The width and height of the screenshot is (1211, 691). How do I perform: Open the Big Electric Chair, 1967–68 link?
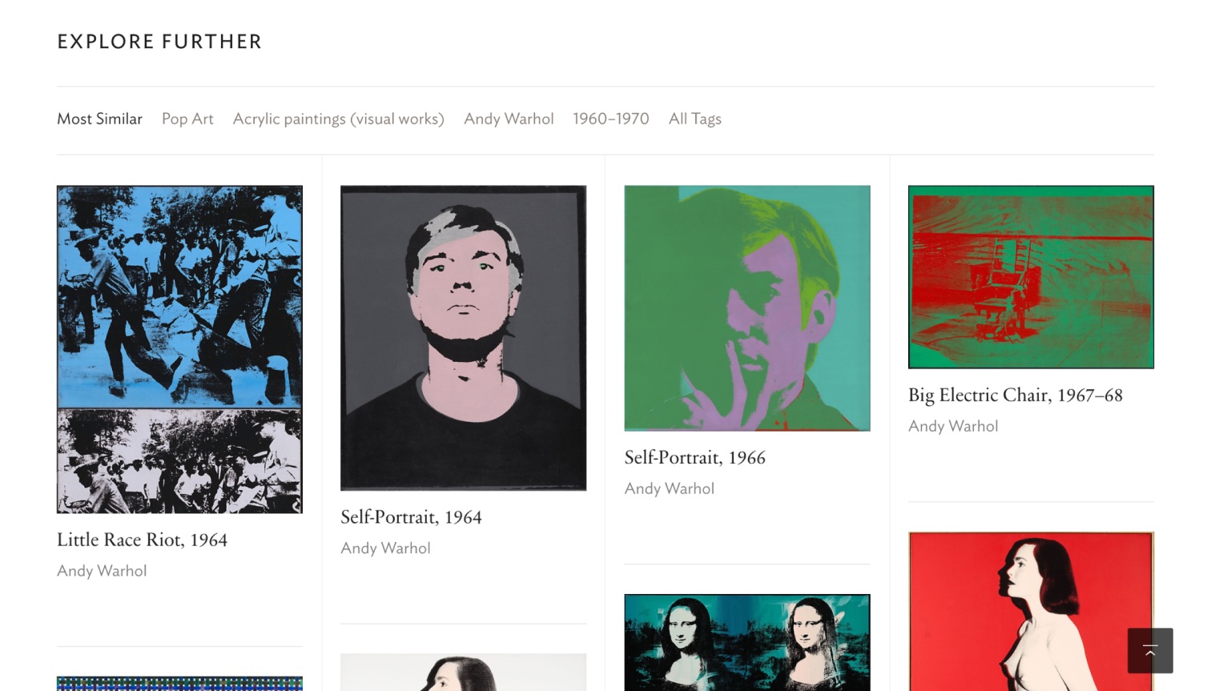(x=1015, y=395)
